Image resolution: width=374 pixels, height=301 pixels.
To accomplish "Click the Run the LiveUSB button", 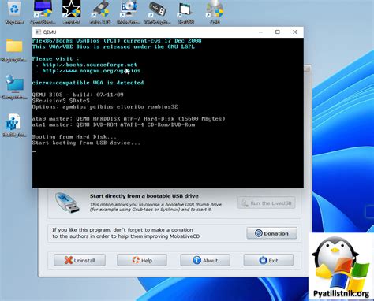I will click(266, 203).
